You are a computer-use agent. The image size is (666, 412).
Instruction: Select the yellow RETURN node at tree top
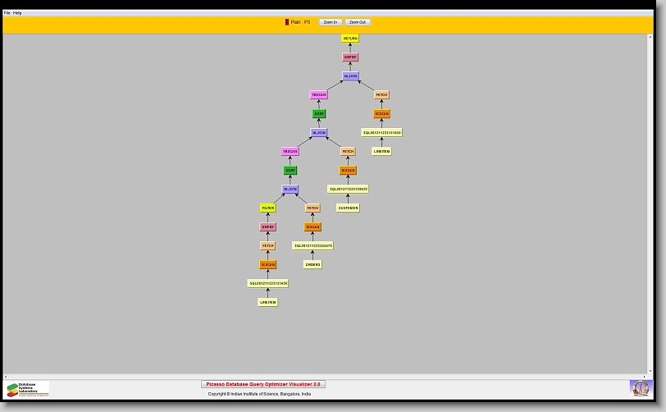click(350, 39)
